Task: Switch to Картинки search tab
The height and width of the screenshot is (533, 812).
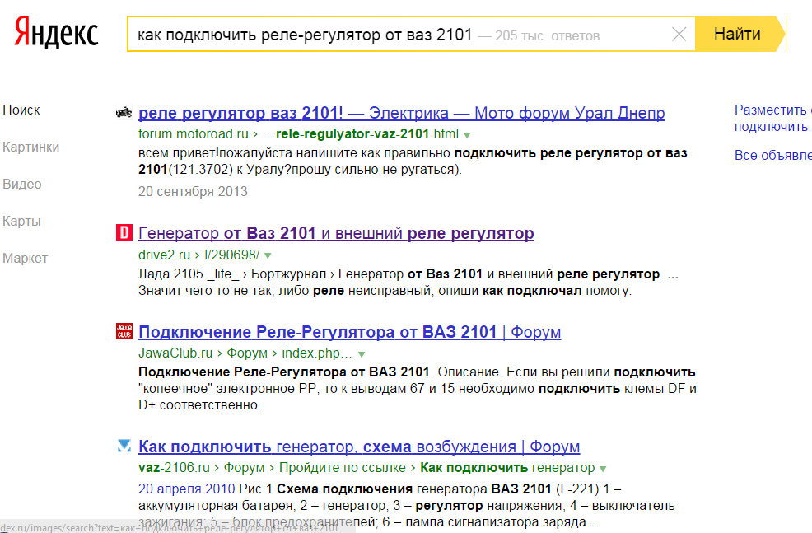Action: 31,147
